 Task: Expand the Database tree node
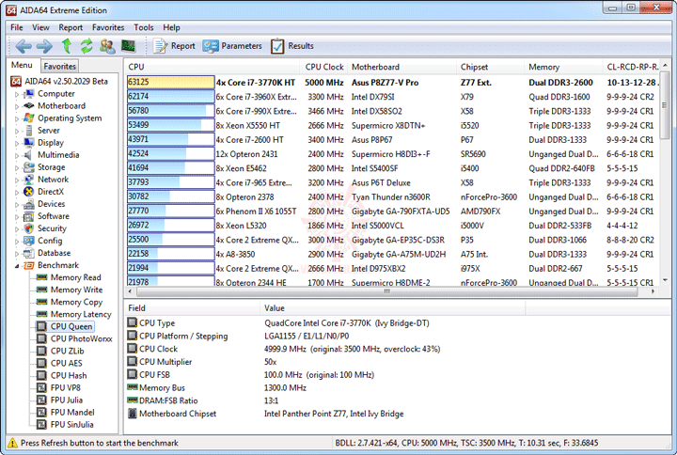pyautogui.click(x=17, y=254)
